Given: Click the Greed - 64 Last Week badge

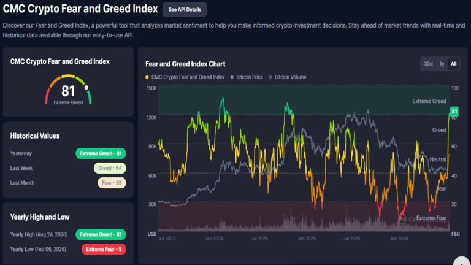Looking at the screenshot, I should [110, 168].
